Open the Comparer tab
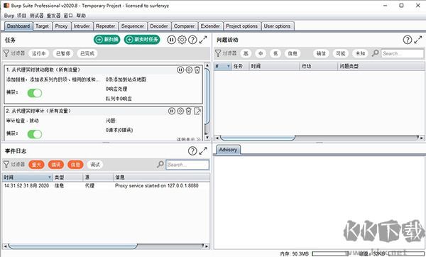This screenshot has width=426, height=257. point(184,26)
